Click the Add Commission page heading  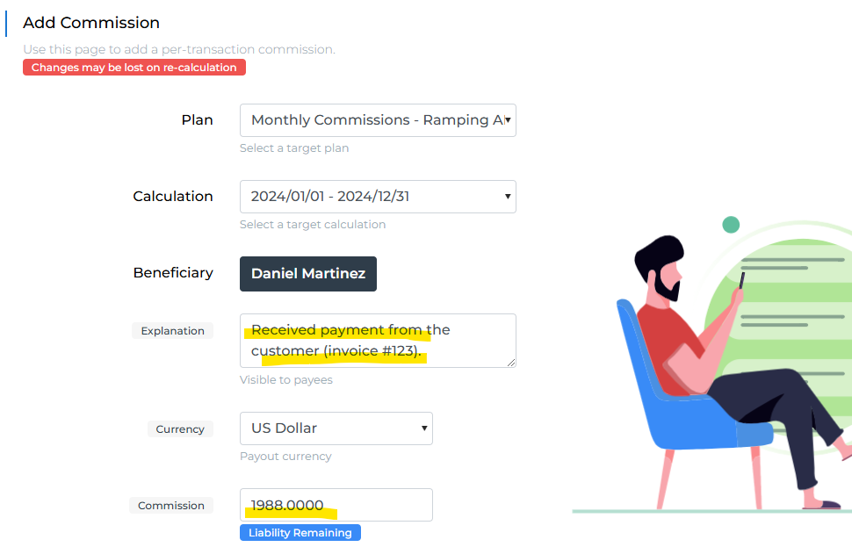point(91,23)
